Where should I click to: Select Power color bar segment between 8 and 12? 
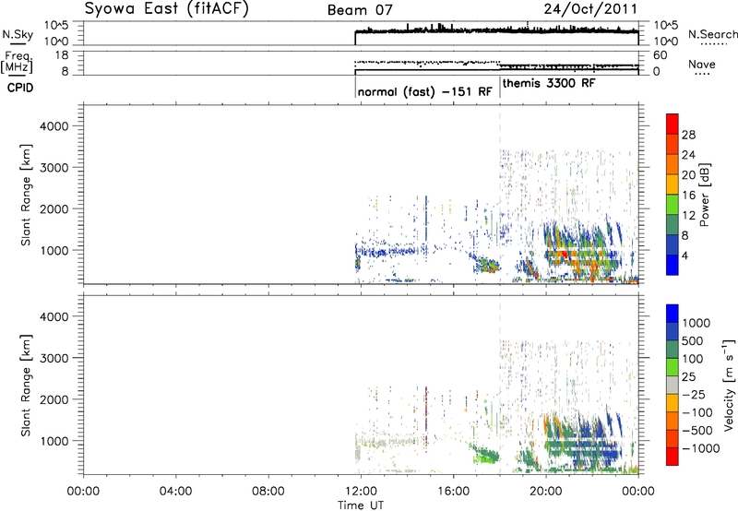pos(673,224)
